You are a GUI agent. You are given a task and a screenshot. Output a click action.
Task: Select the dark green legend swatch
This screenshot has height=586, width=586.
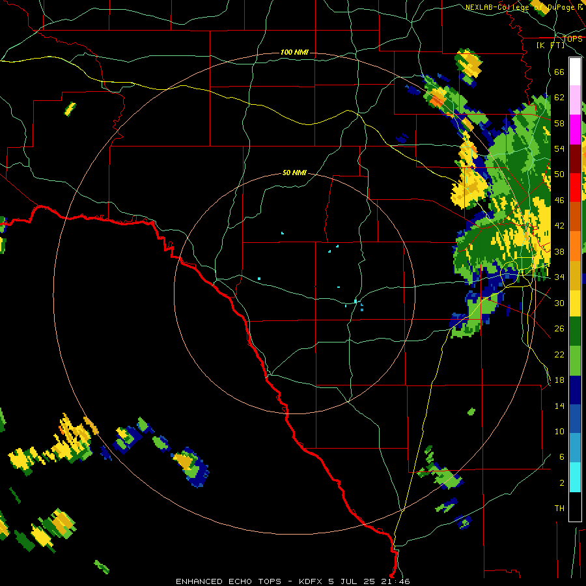point(575,331)
